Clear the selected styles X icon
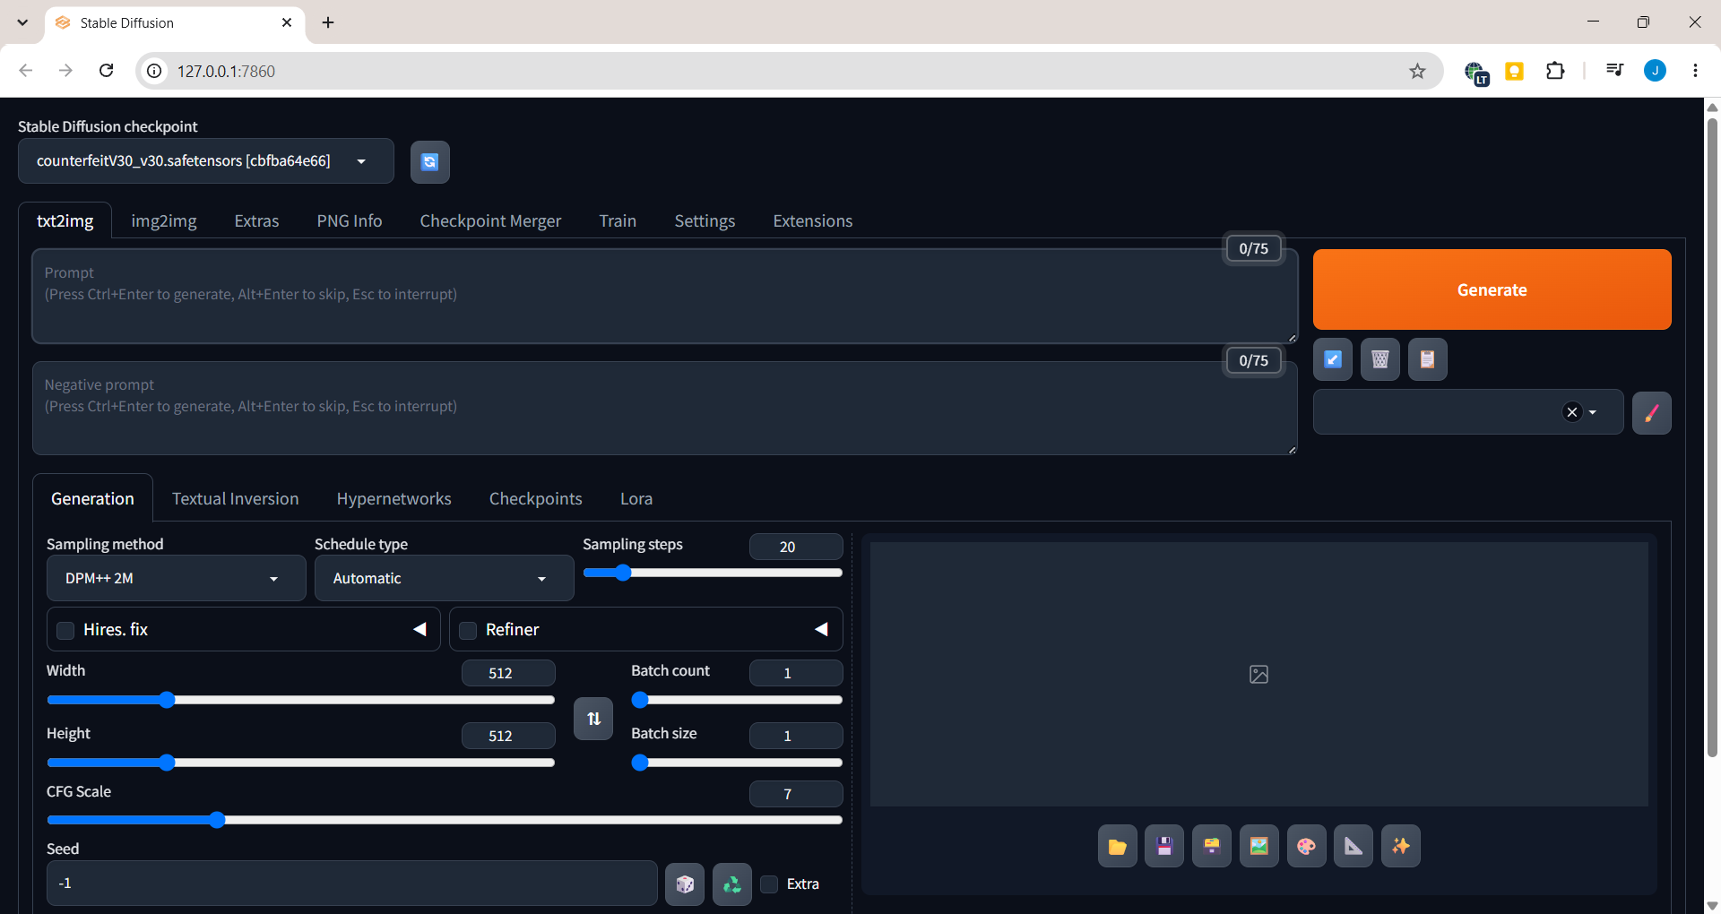The image size is (1721, 914). coord(1572,412)
